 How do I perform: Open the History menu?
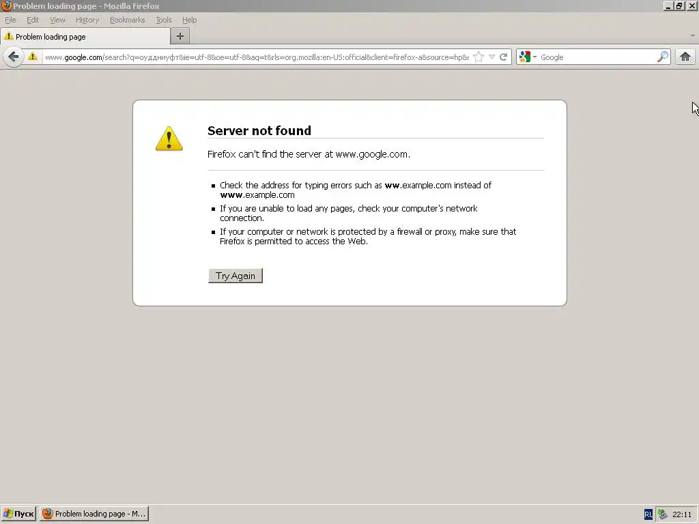87,20
